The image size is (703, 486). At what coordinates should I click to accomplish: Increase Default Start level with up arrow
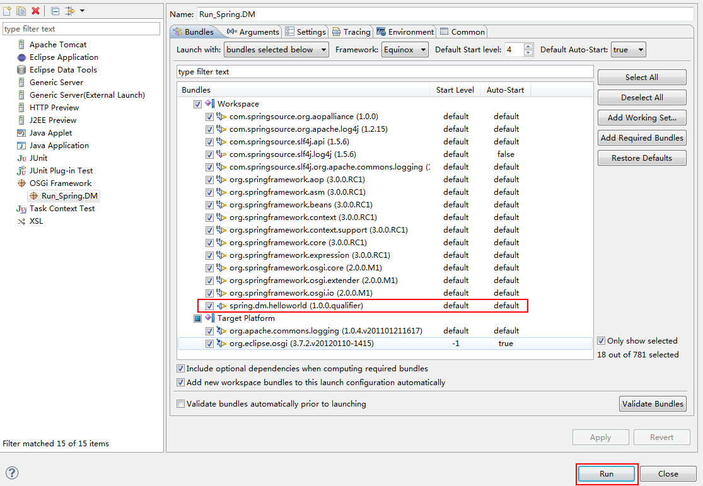click(528, 46)
